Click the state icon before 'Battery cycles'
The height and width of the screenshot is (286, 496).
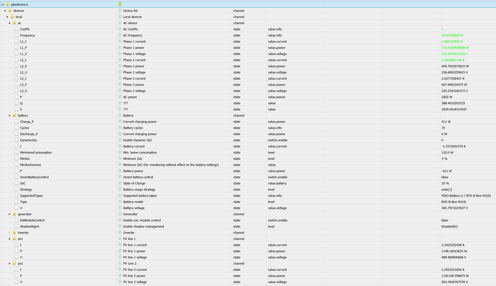[120, 128]
